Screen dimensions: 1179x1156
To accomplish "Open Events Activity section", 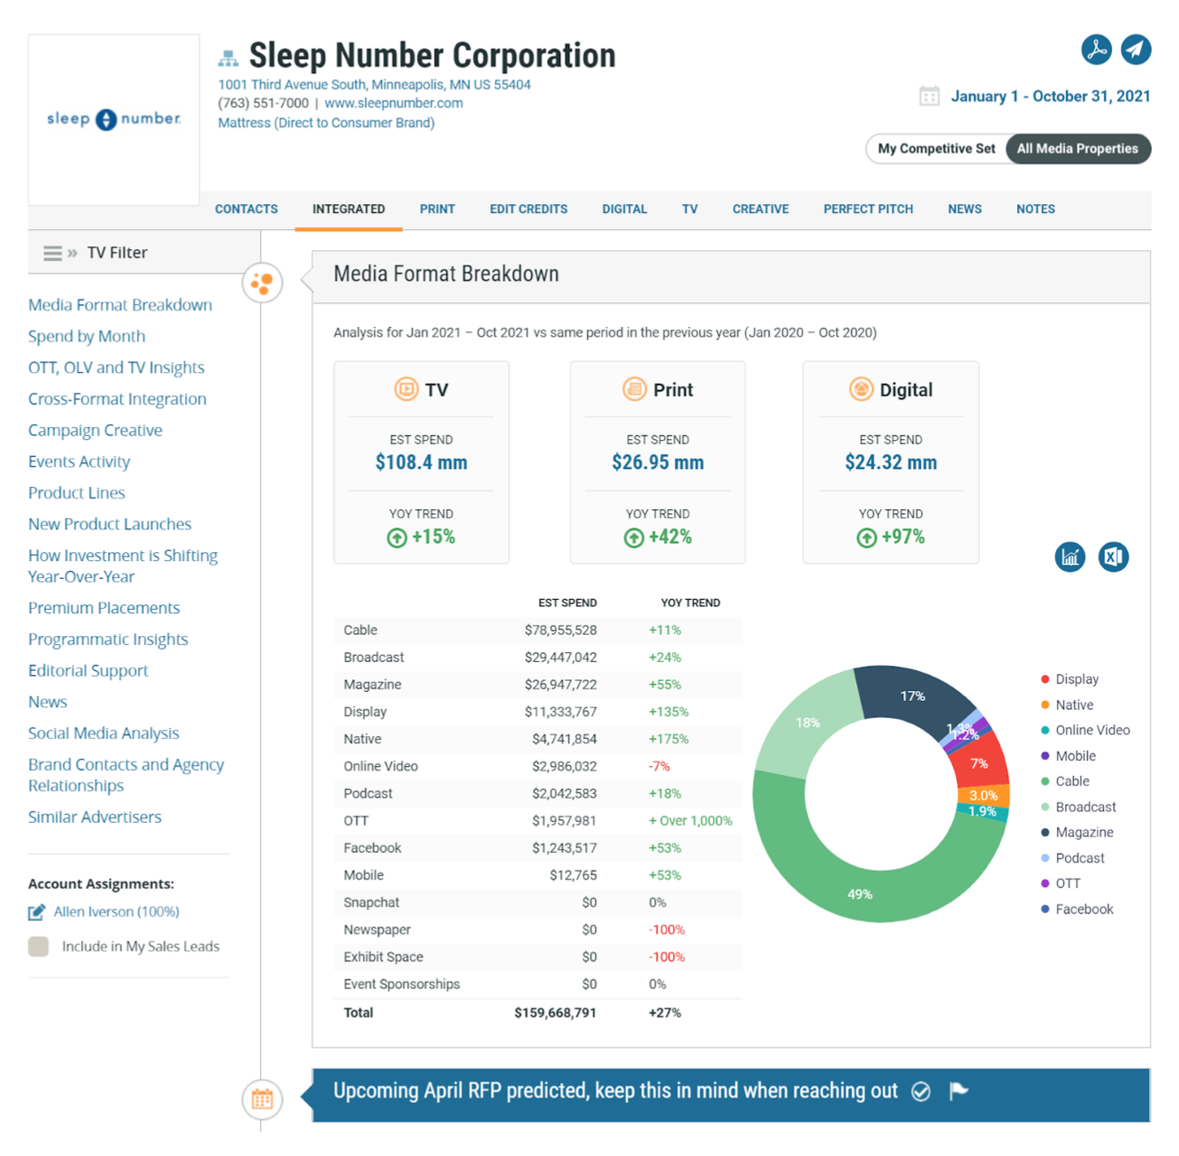I will (x=79, y=461).
